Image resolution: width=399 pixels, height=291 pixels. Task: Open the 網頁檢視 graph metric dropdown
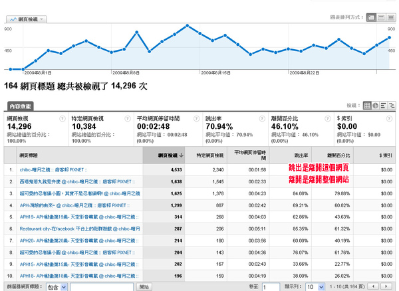coord(27,19)
